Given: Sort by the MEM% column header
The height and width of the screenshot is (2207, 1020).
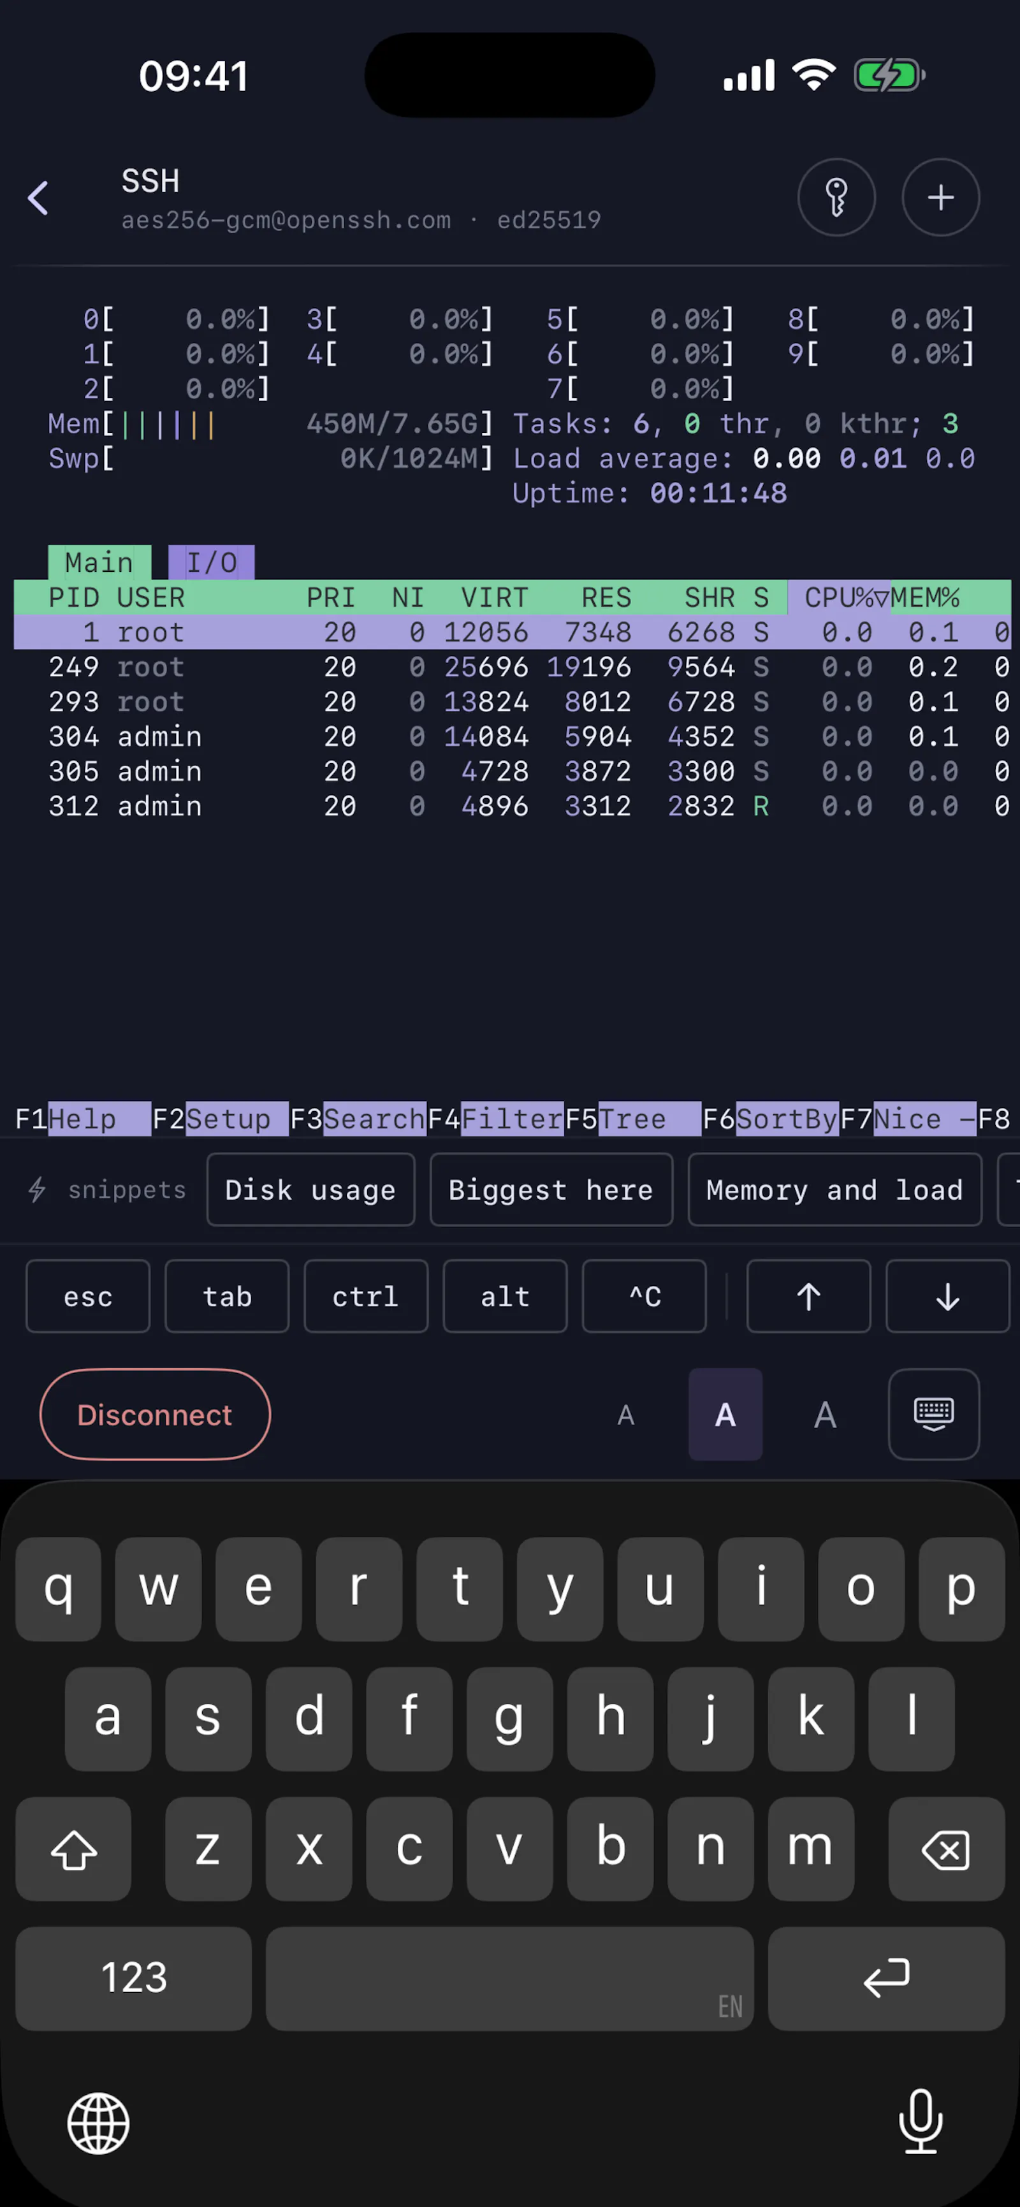Looking at the screenshot, I should [x=925, y=597].
